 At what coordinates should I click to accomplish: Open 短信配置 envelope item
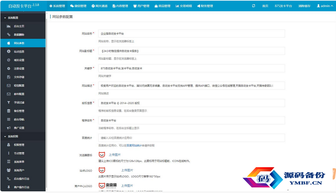click(23, 86)
